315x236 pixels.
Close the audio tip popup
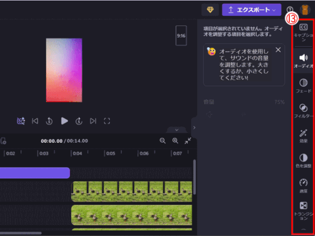pos(278,50)
